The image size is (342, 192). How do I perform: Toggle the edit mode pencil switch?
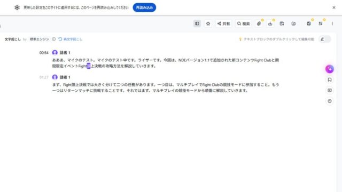[x=325, y=39]
